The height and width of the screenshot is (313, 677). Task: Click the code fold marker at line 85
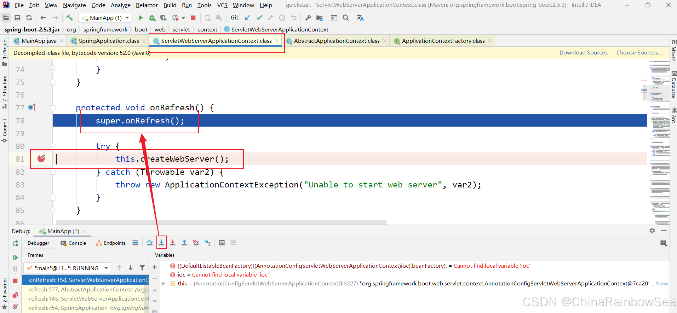[x=53, y=210]
